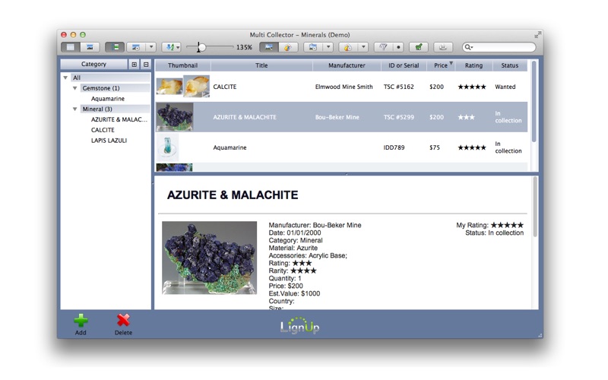
Task: Select All in the category tree
Action: (77, 78)
